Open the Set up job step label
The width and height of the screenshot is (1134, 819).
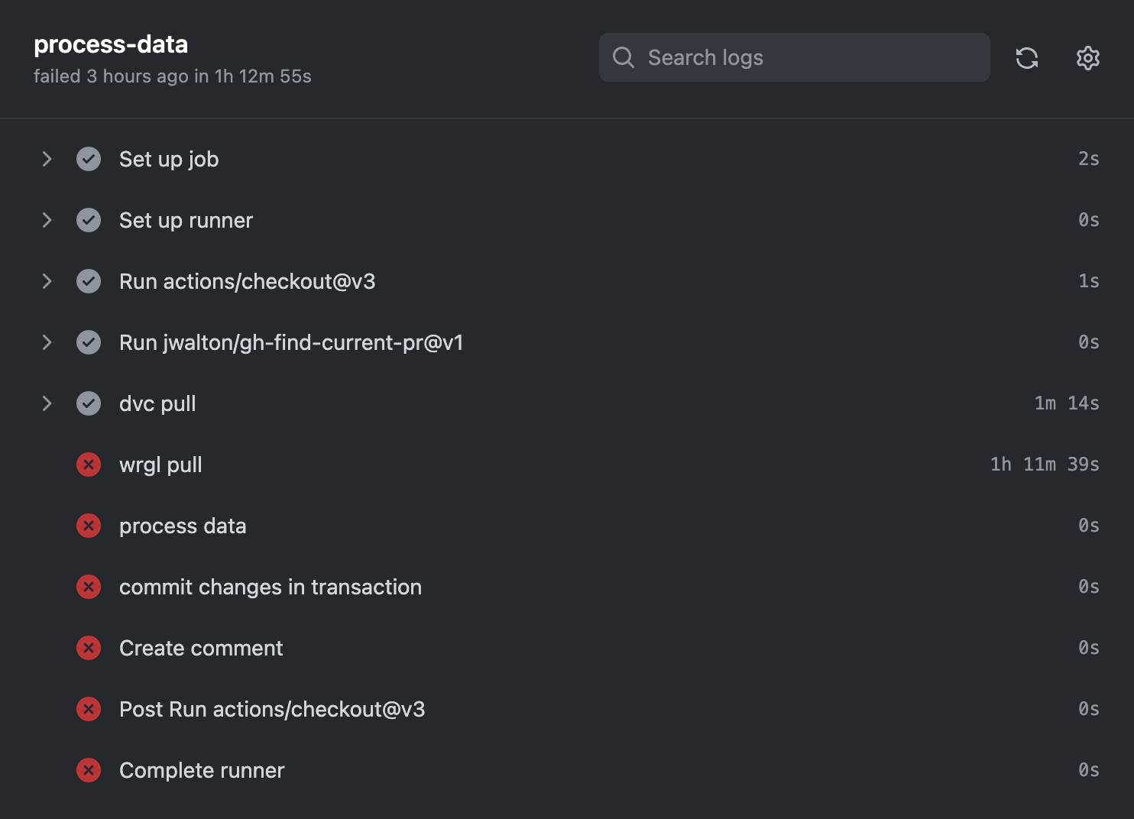tap(169, 159)
